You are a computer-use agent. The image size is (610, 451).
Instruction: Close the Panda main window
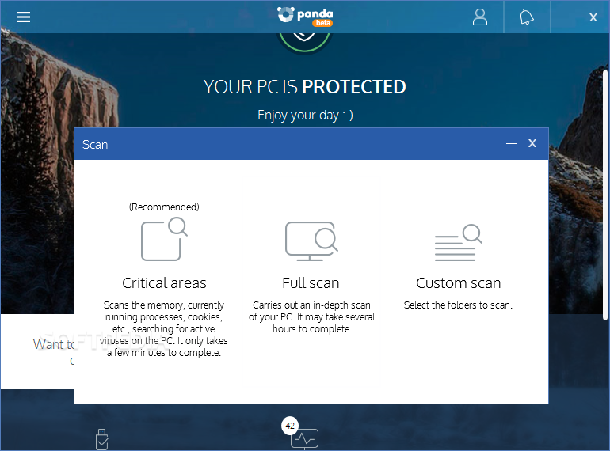click(593, 17)
